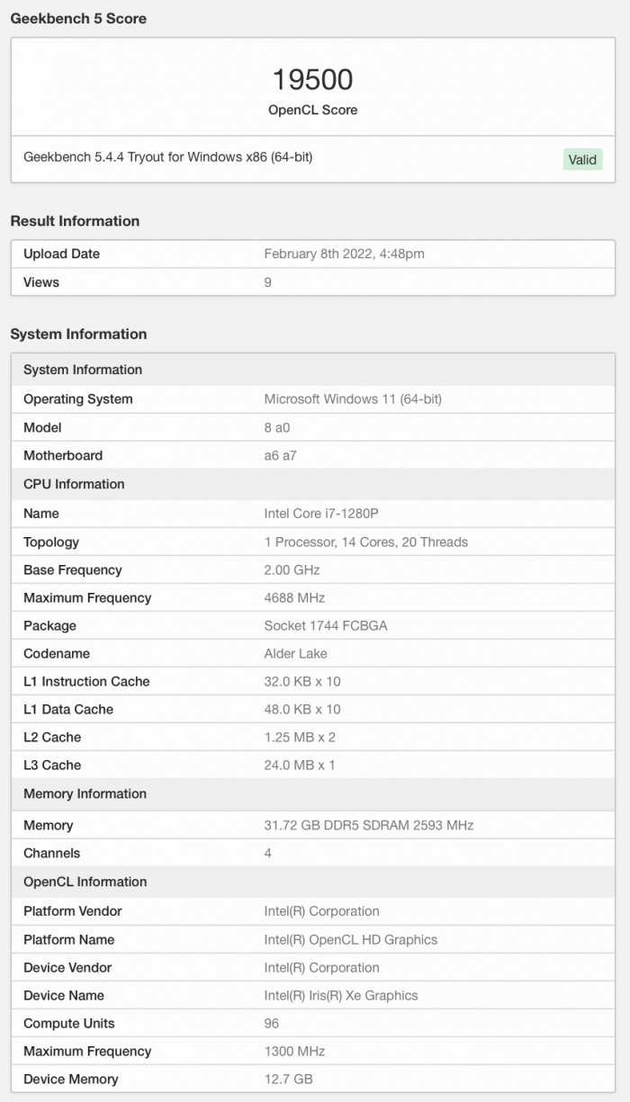Click the Intel(R) Iris(R) Xe Graphics device name
The width and height of the screenshot is (630, 1102).
point(341,995)
